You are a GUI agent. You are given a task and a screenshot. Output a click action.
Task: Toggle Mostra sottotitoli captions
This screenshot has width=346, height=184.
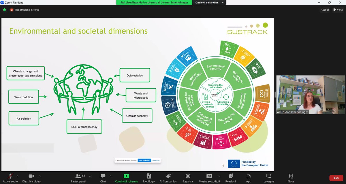(209, 178)
